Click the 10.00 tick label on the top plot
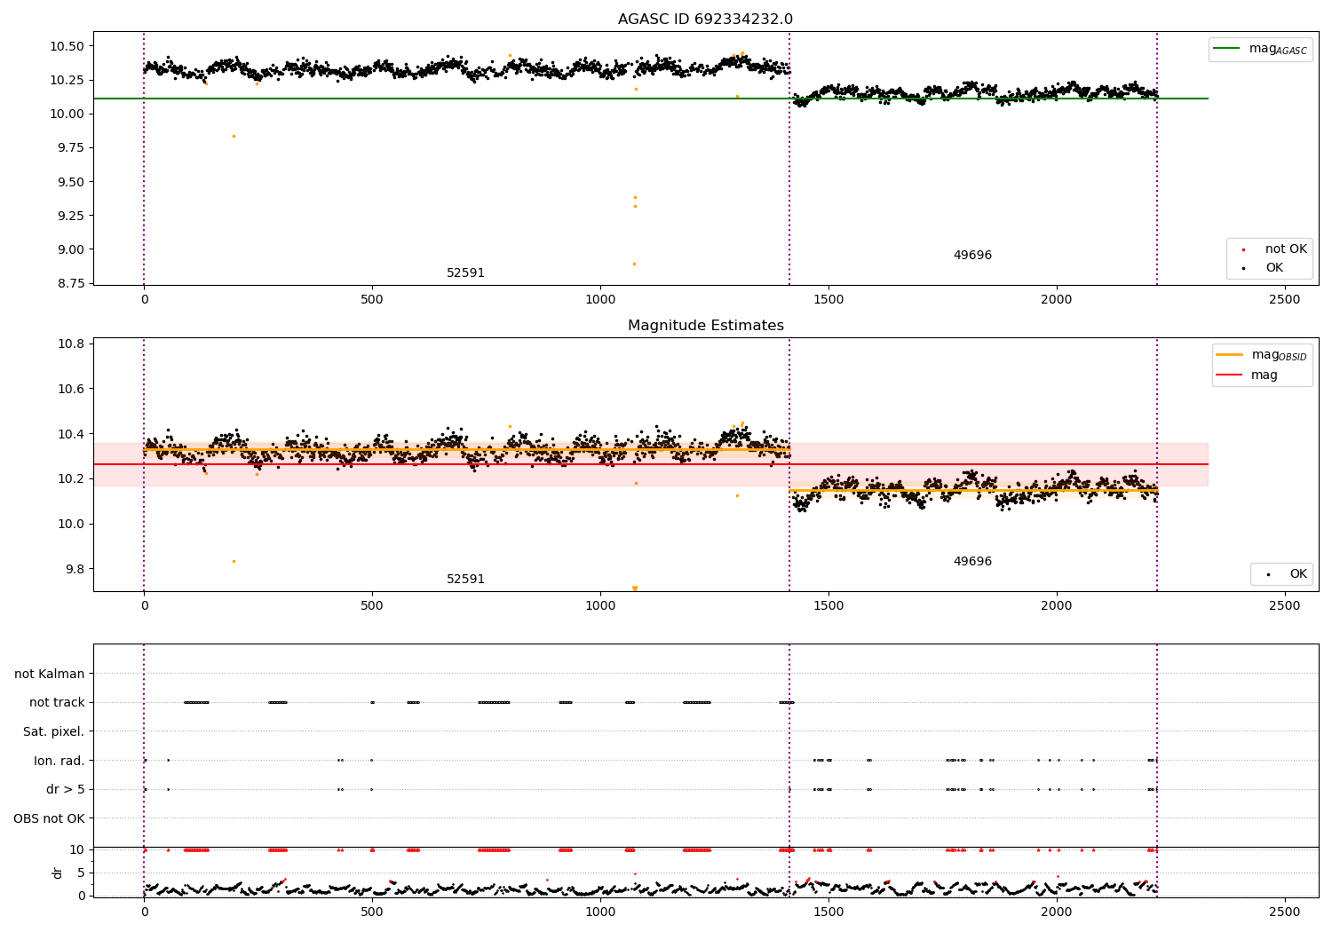 coord(67,115)
